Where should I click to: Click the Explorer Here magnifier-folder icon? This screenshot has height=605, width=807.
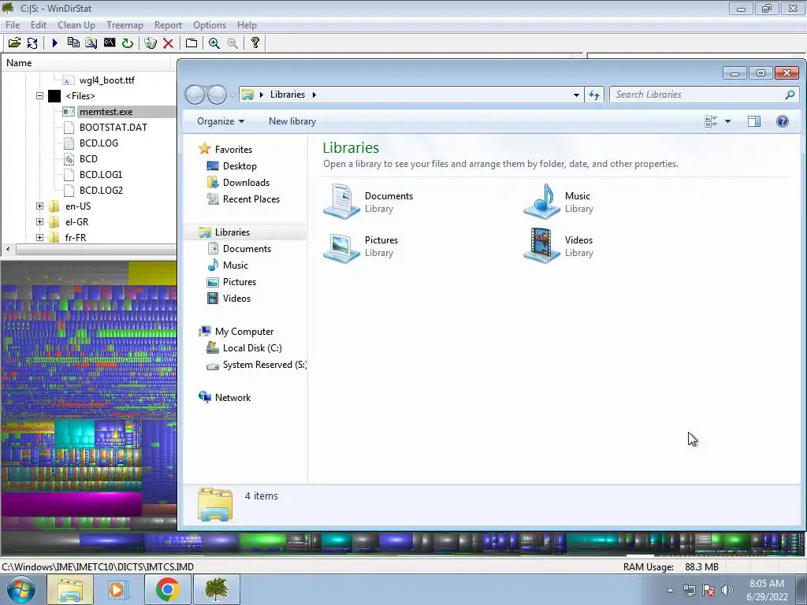click(91, 43)
